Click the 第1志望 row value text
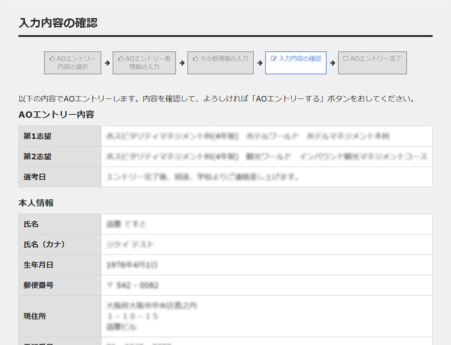This screenshot has width=451, height=345. click(248, 136)
